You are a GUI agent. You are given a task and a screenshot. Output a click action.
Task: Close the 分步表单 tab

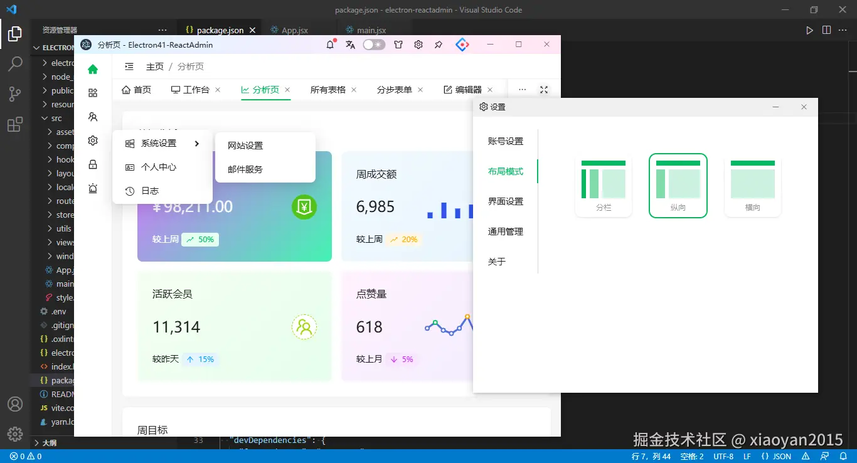click(x=420, y=90)
